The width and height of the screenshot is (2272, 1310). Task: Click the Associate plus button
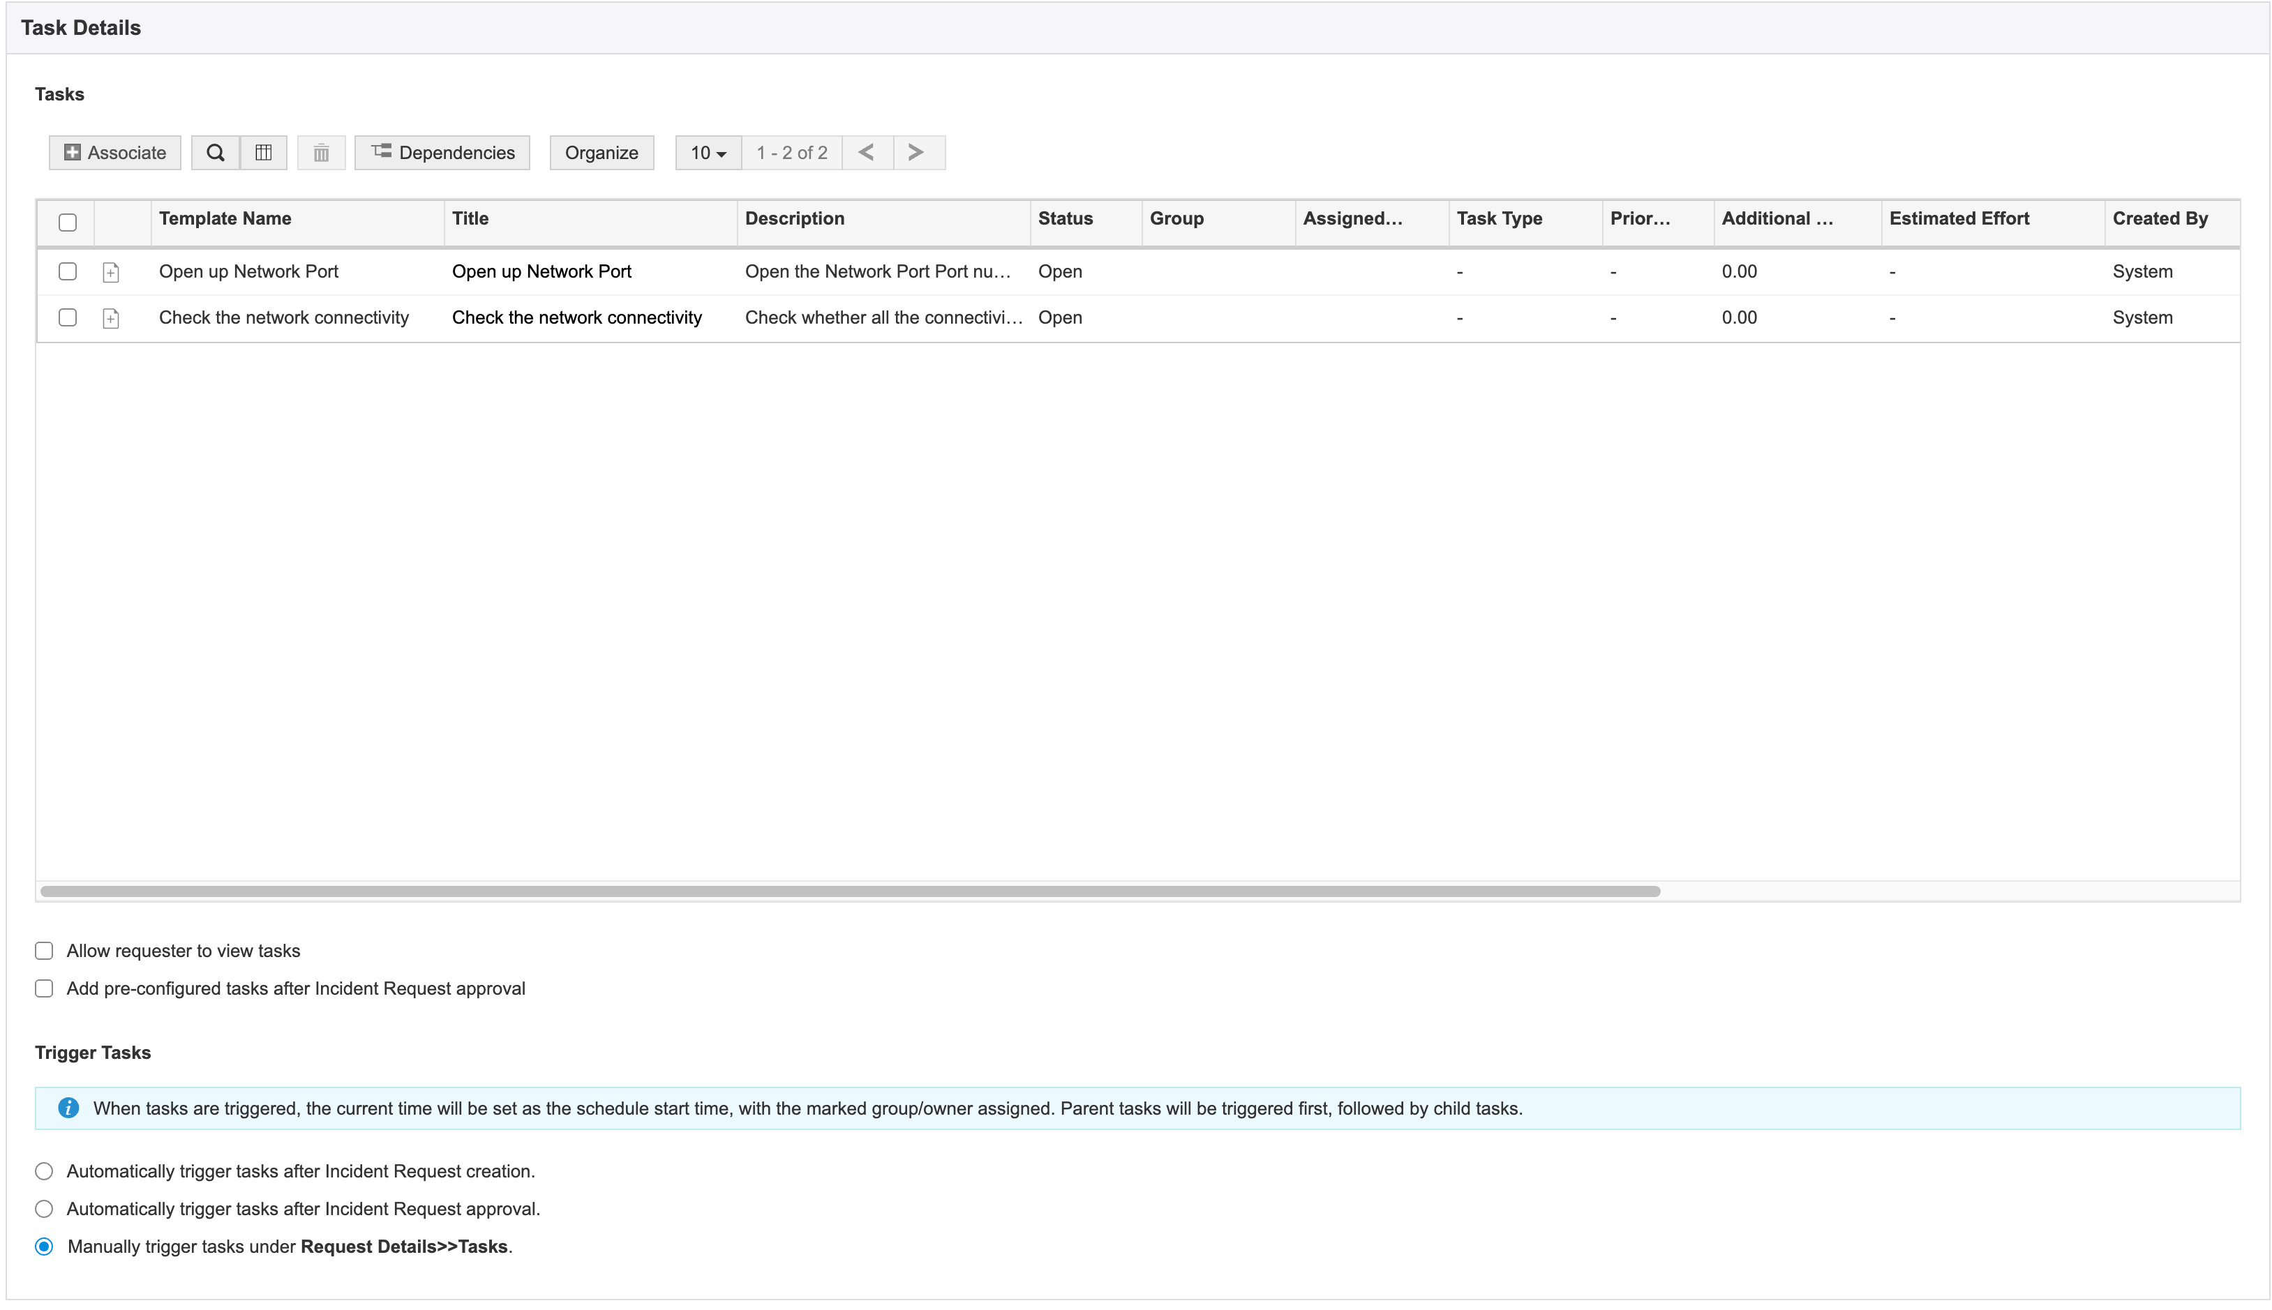coord(115,153)
